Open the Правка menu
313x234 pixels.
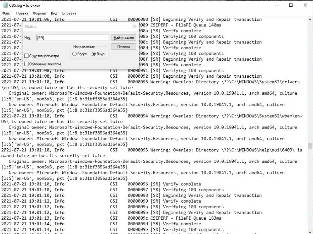tap(22, 13)
